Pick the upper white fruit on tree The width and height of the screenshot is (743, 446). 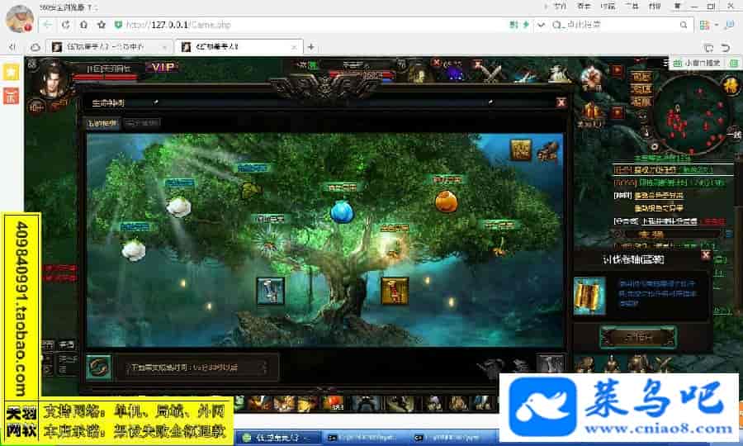[x=178, y=206]
